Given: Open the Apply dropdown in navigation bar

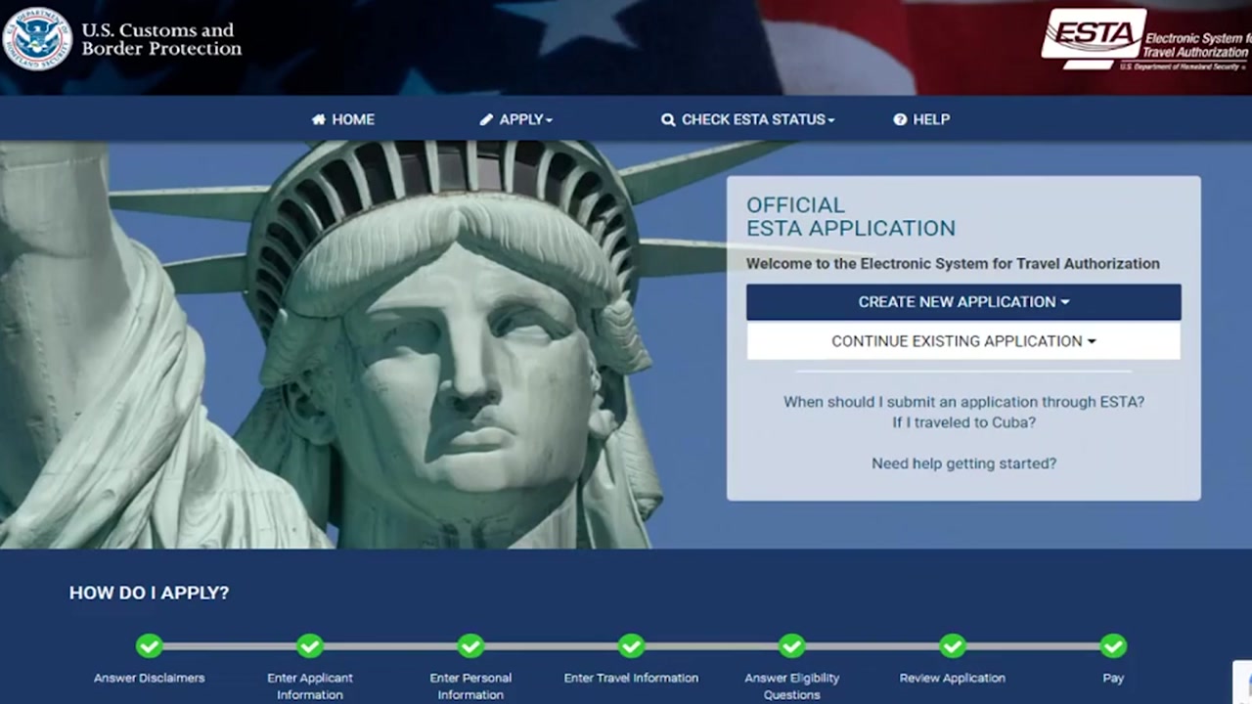Looking at the screenshot, I should [516, 119].
